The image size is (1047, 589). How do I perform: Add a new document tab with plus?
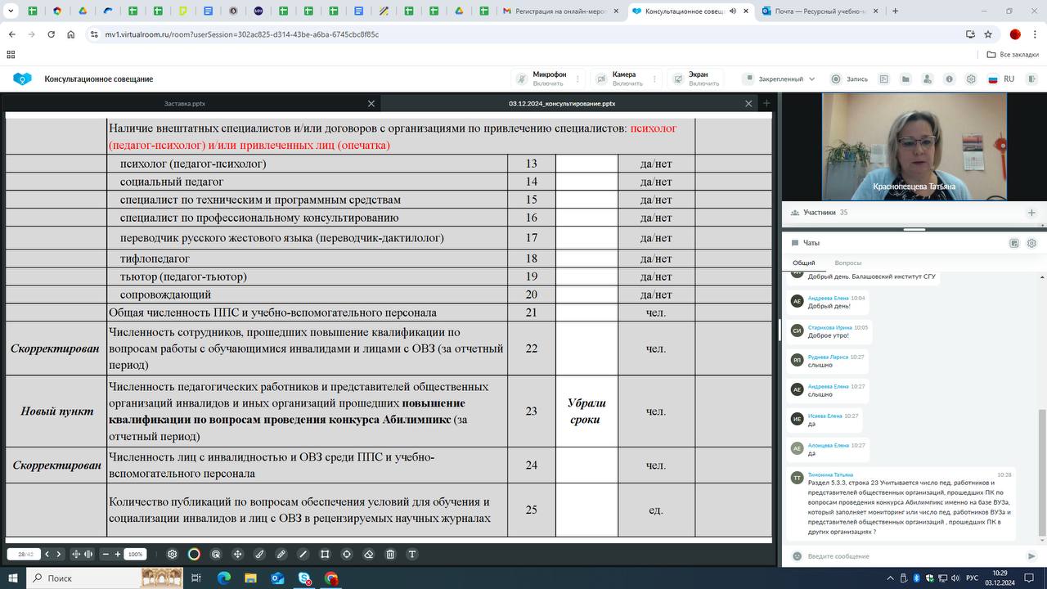(x=766, y=104)
